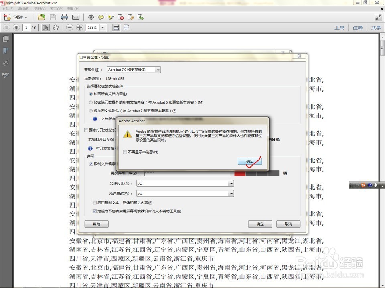385x288 pixels.
Task: Open the 帮助 menu
Action: click(73, 8)
